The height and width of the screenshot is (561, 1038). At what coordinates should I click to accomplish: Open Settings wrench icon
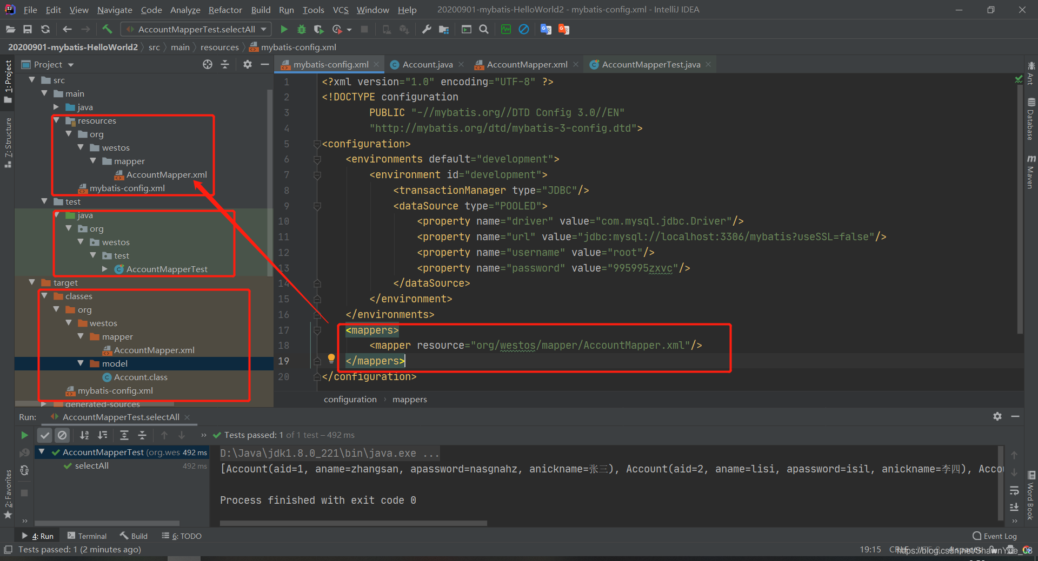pyautogui.click(x=427, y=29)
